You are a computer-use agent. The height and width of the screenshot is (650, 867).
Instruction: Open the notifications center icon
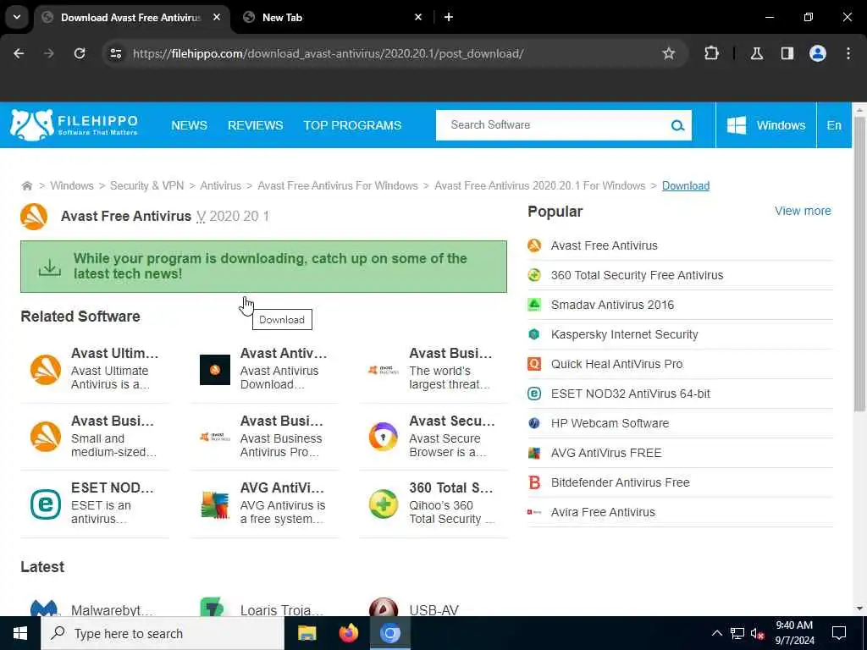point(839,633)
